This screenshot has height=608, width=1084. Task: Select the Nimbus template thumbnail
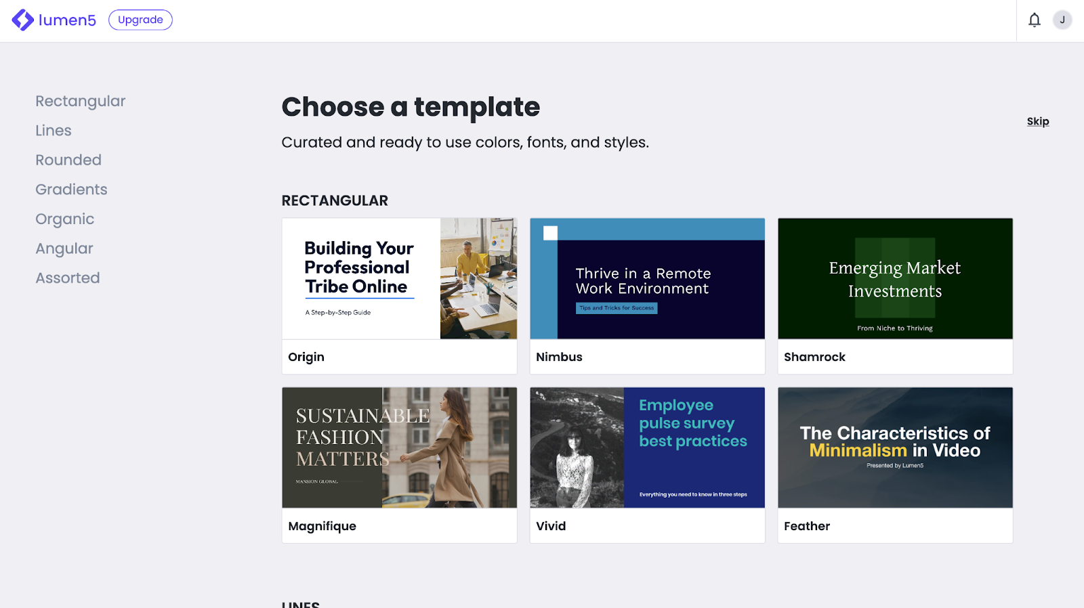647,278
